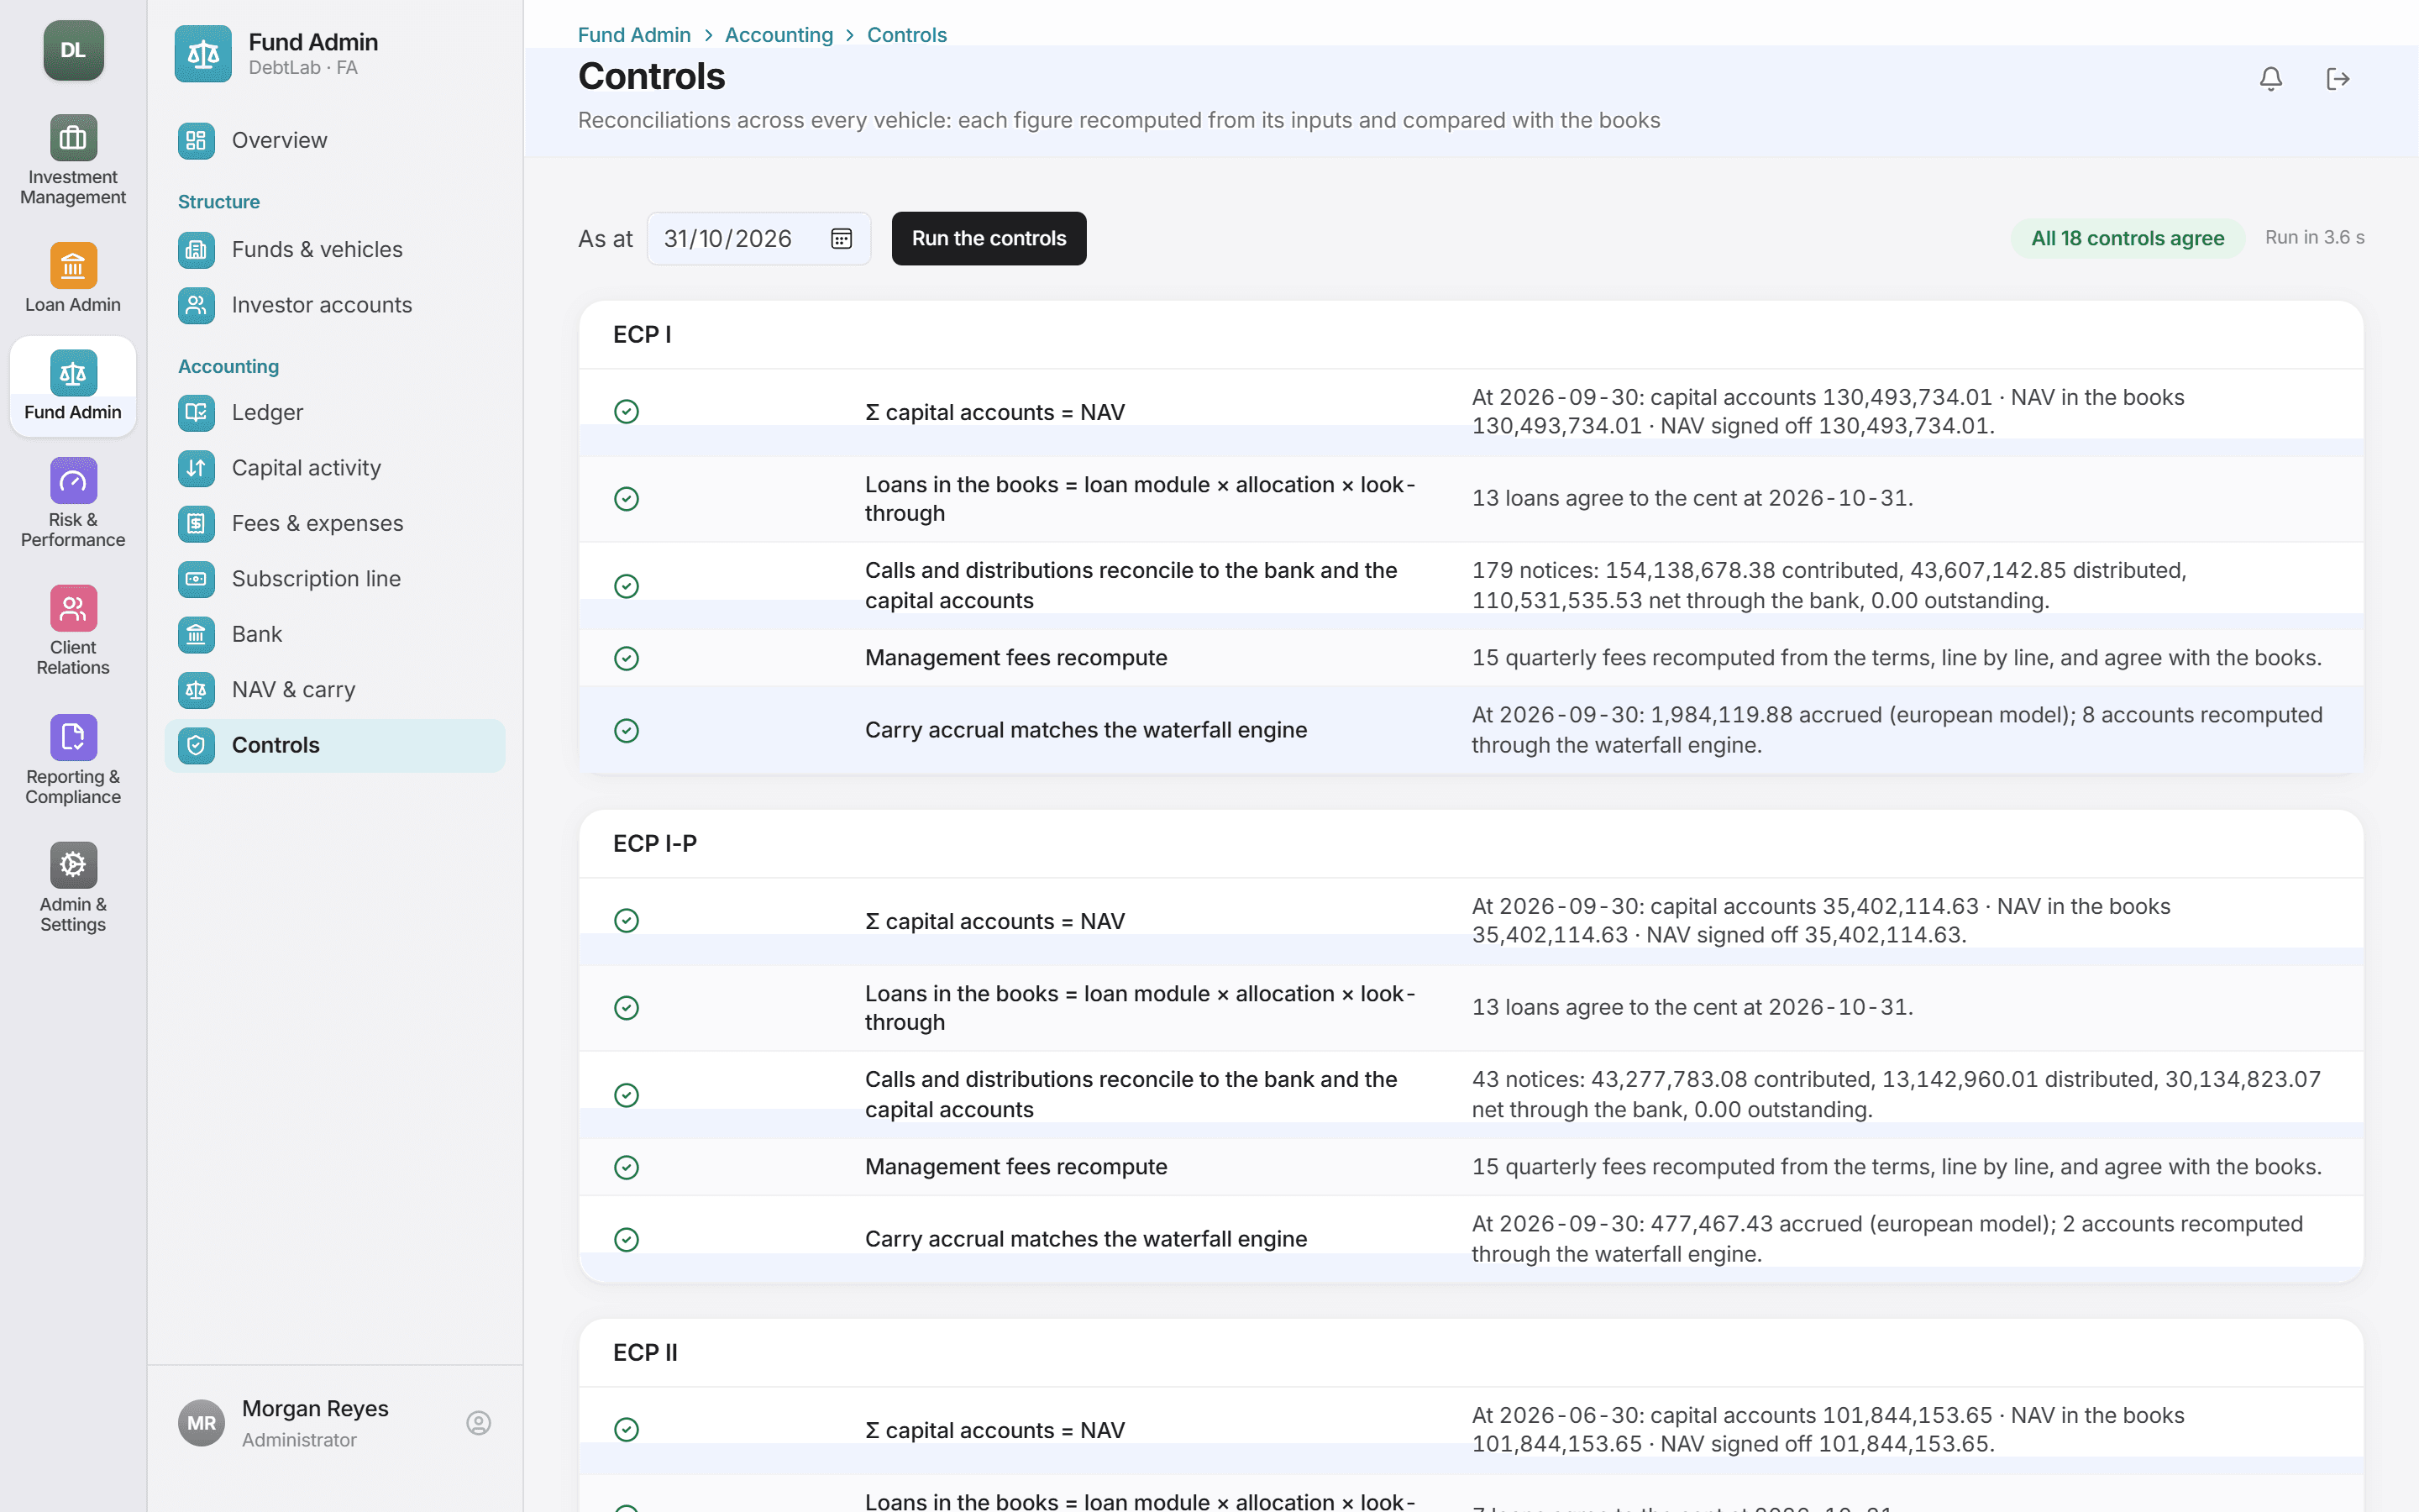
Task: Open the Bank page
Action: 335,634
